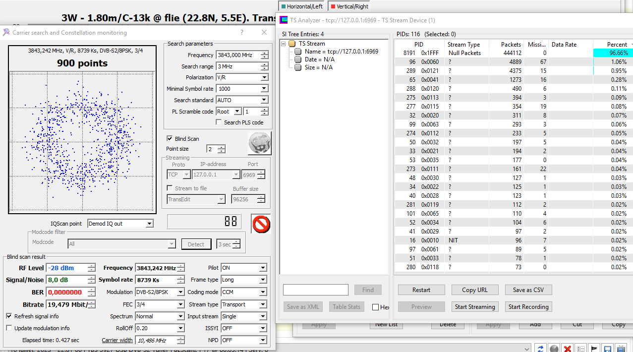Disable the Refresh signal info checkbox
The height and width of the screenshot is (352, 633).
9,316
